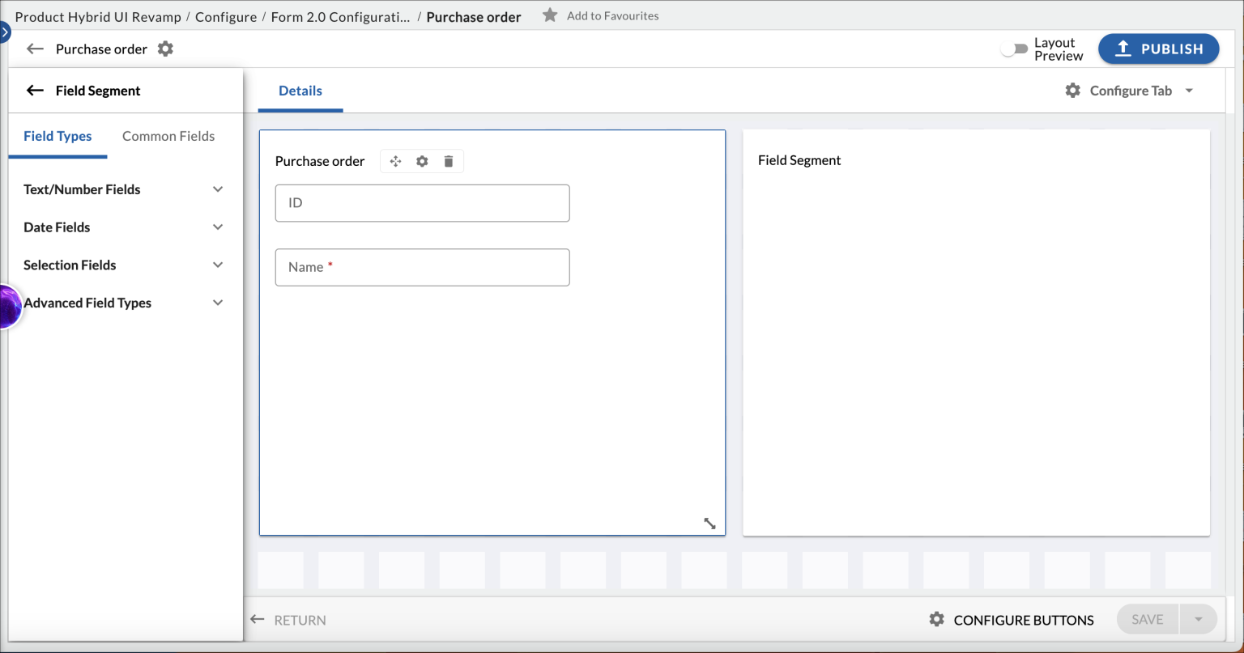Click the back arrow beside Field Segment
Viewport: 1244px width, 653px height.
[x=35, y=90]
